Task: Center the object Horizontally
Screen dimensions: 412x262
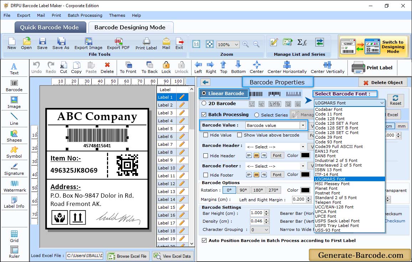Action: (x=287, y=68)
